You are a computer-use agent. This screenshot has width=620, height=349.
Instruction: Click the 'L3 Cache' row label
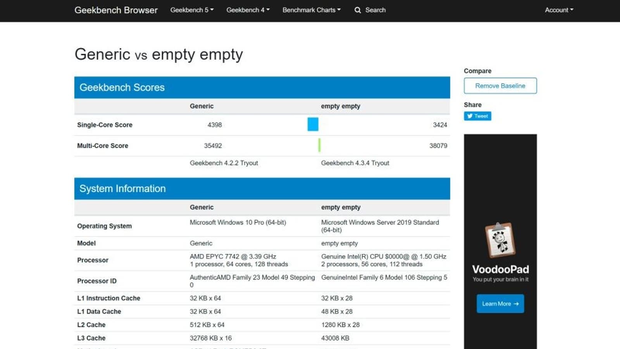[x=91, y=338]
